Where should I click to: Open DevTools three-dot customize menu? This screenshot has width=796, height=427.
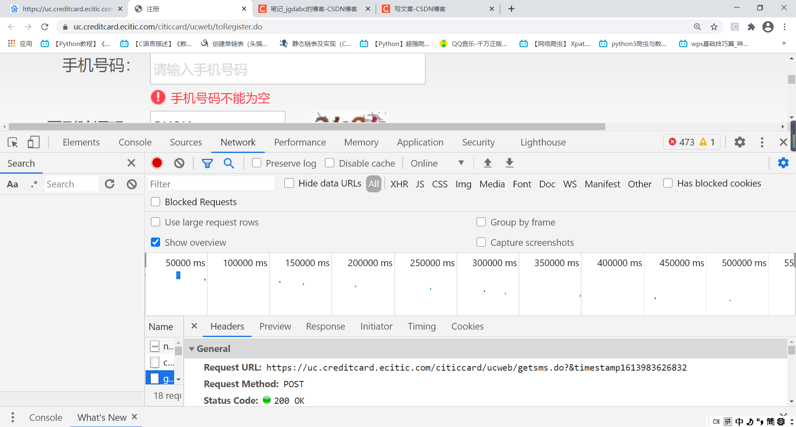pos(762,142)
